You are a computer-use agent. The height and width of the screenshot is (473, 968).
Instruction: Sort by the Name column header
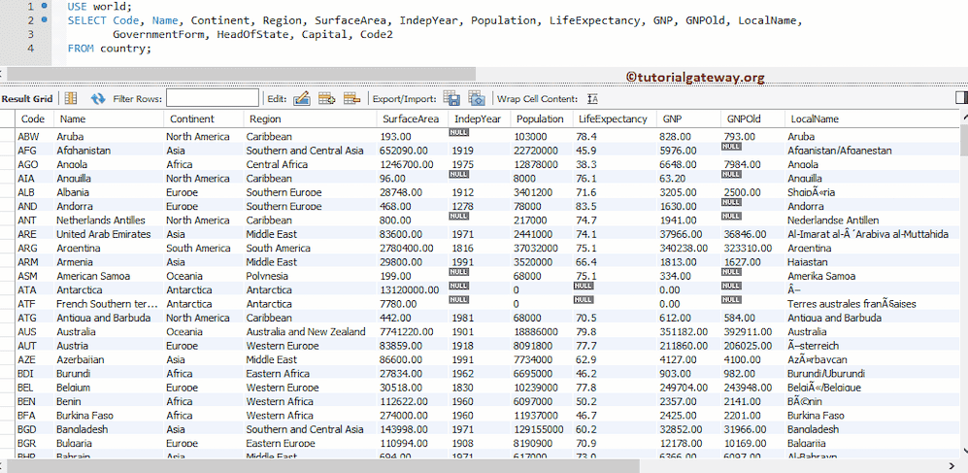coord(109,119)
